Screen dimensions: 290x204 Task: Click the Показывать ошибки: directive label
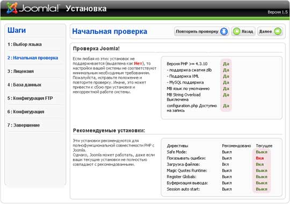[186, 158]
